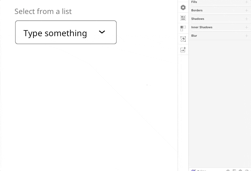Click the dashed text layout icon
This screenshot has height=171, width=251.
click(183, 18)
